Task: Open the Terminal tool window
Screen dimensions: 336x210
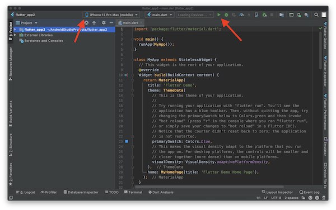Action: 133,192
